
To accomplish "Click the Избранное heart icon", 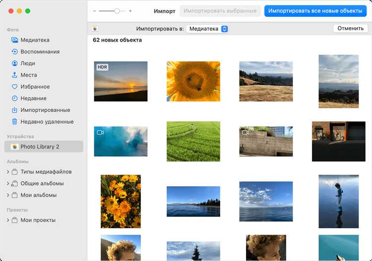I will tap(14, 87).
